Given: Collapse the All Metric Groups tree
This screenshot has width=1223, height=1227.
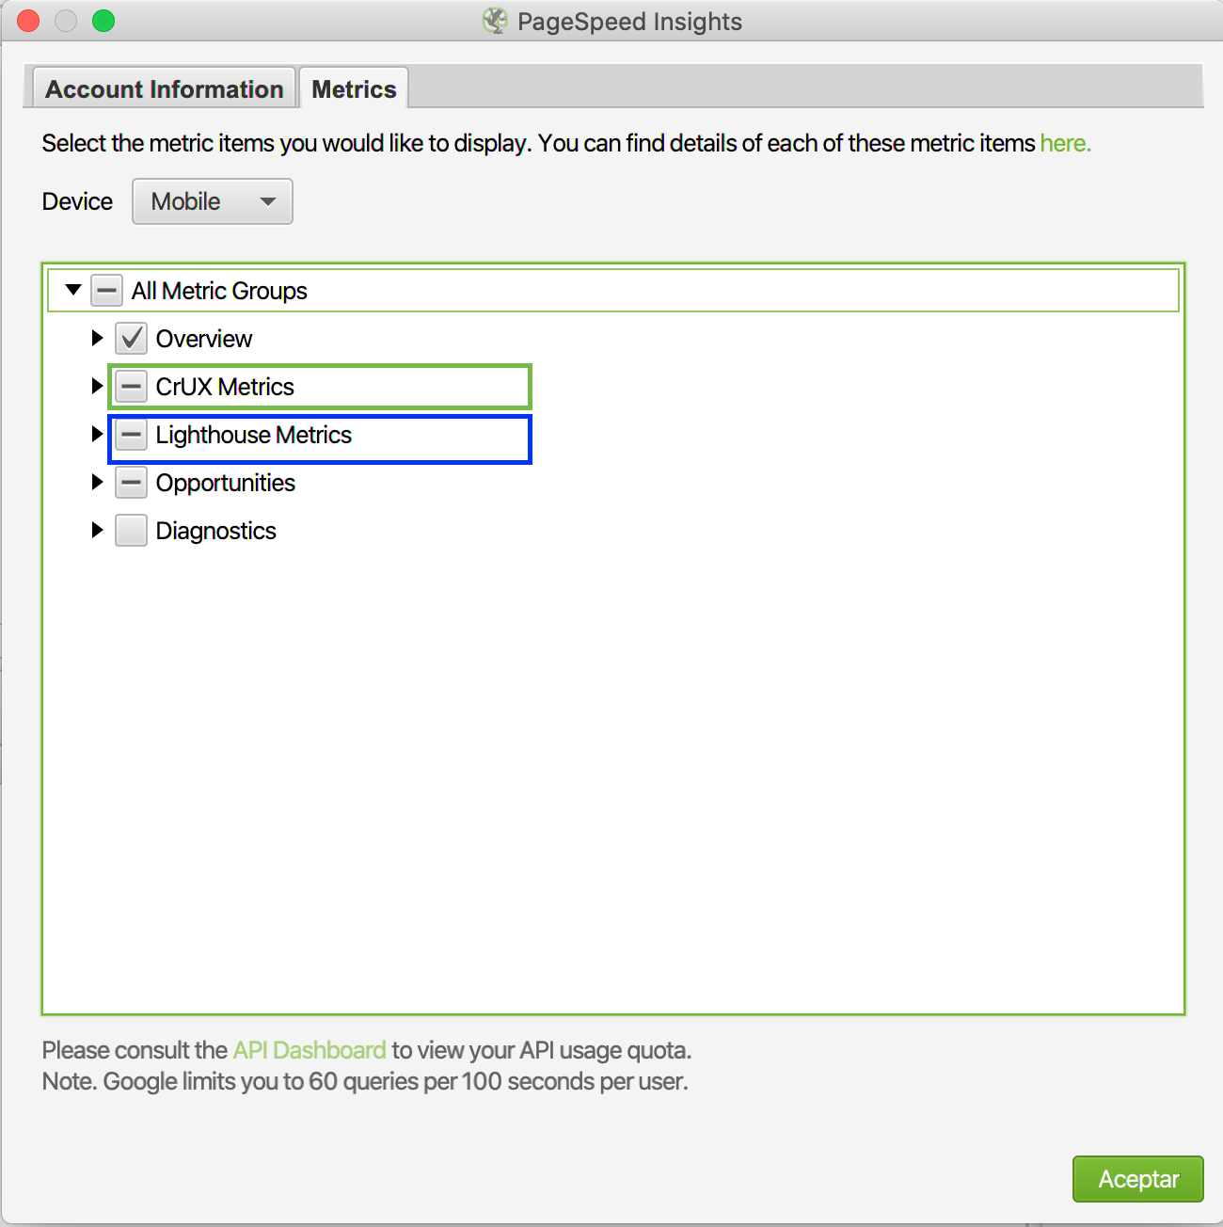Looking at the screenshot, I should [x=73, y=290].
